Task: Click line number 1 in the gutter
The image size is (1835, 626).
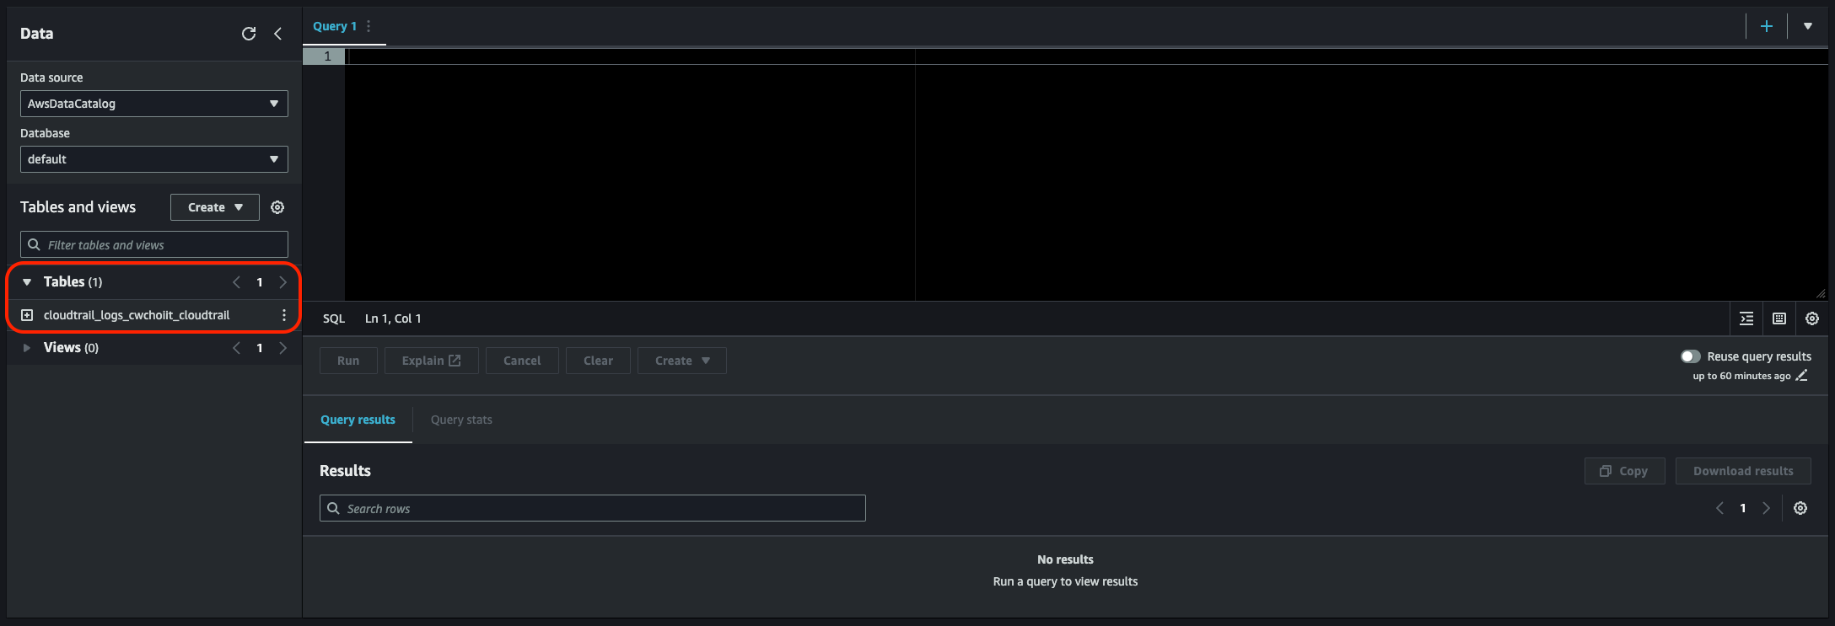Action: pyautogui.click(x=327, y=56)
